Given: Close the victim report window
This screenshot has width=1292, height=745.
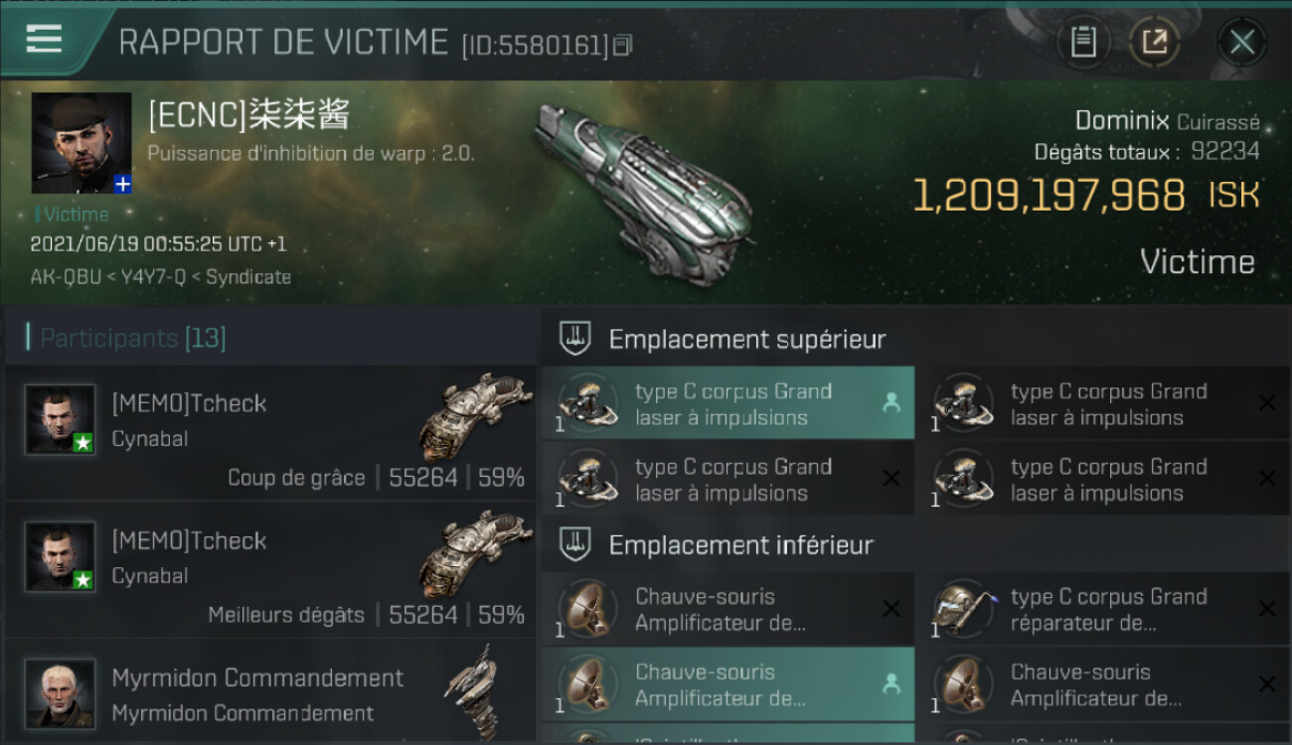Looking at the screenshot, I should [x=1241, y=42].
